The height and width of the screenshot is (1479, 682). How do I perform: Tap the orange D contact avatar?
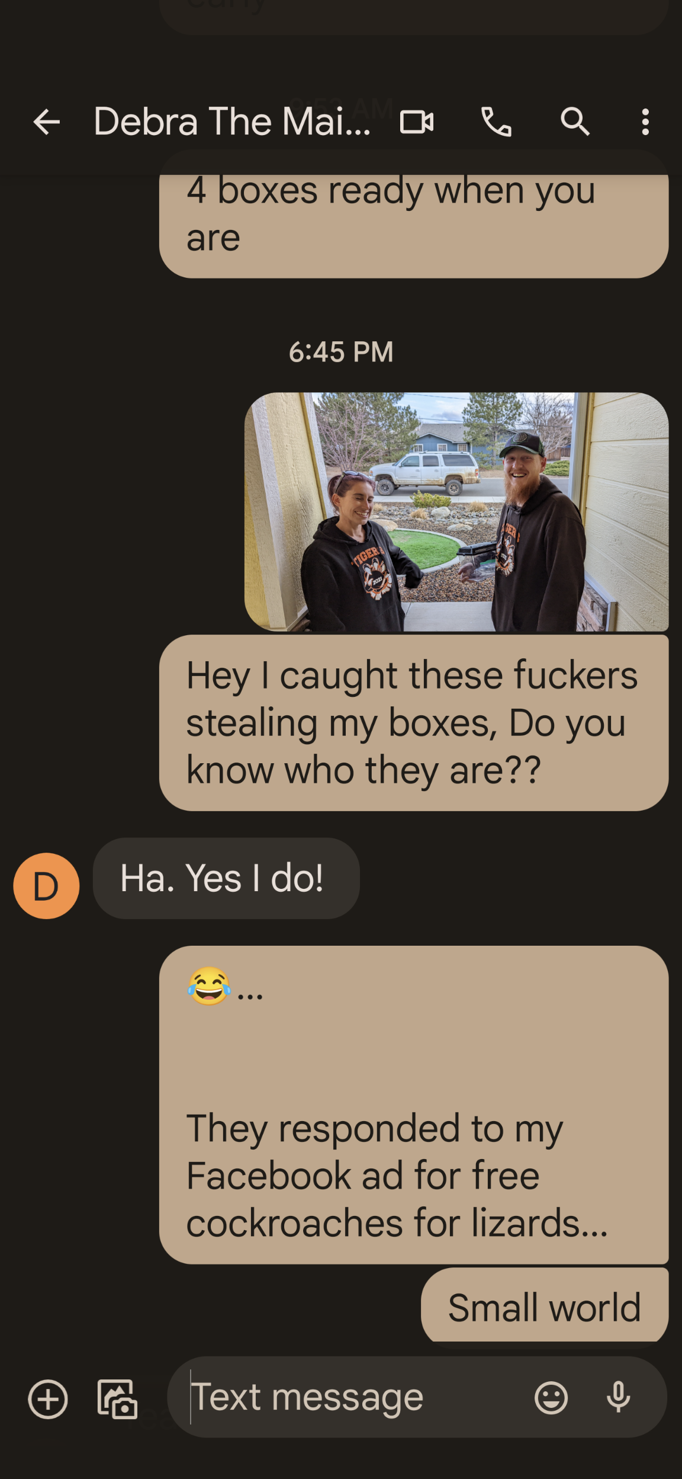click(x=47, y=886)
